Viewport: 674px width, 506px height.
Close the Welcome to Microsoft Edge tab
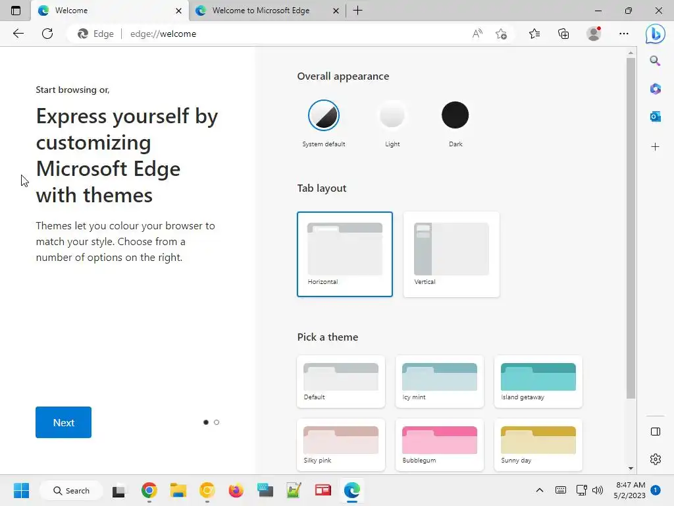click(x=336, y=11)
